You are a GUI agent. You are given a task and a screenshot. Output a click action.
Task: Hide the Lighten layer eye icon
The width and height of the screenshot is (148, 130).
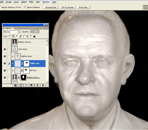click(x=5, y=56)
